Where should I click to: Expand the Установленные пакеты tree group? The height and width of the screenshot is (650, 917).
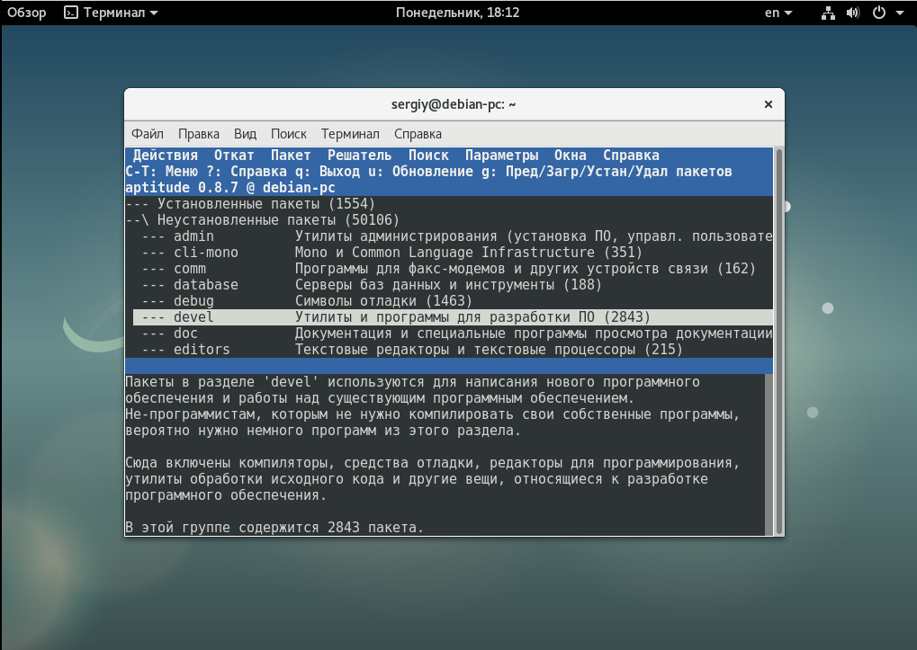click(x=250, y=204)
